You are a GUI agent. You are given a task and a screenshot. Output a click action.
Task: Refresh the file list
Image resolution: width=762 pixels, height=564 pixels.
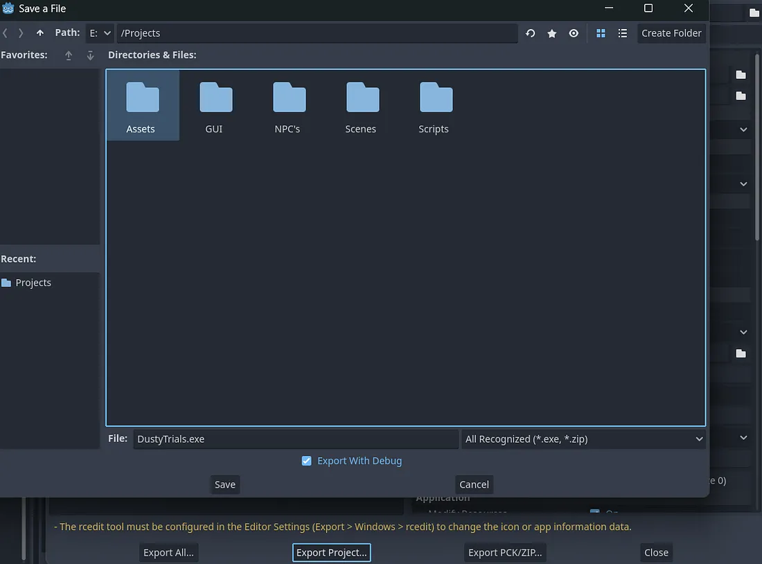[x=530, y=33]
